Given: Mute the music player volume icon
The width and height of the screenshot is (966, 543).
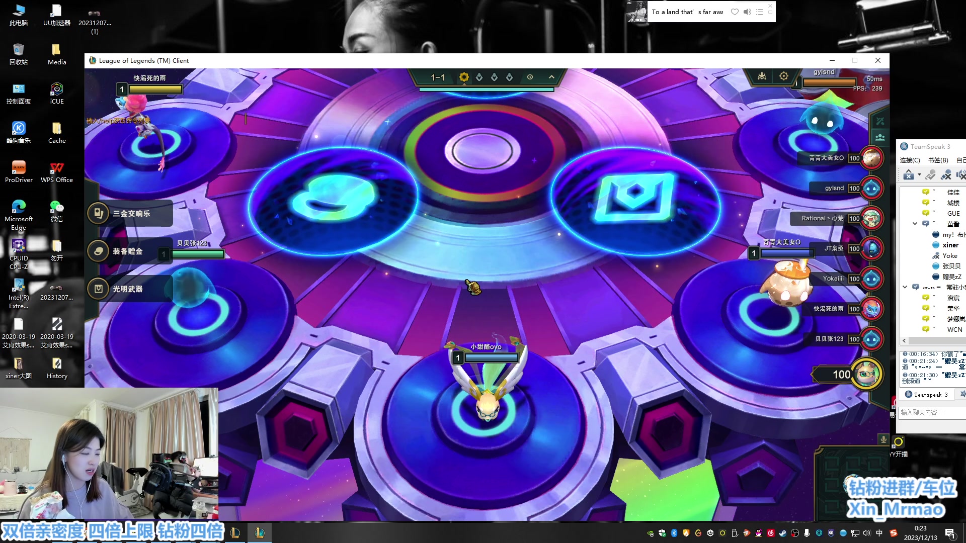Looking at the screenshot, I should (x=747, y=12).
